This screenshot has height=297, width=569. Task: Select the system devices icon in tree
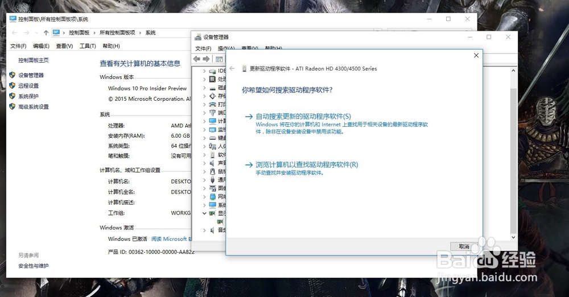tap(213, 205)
